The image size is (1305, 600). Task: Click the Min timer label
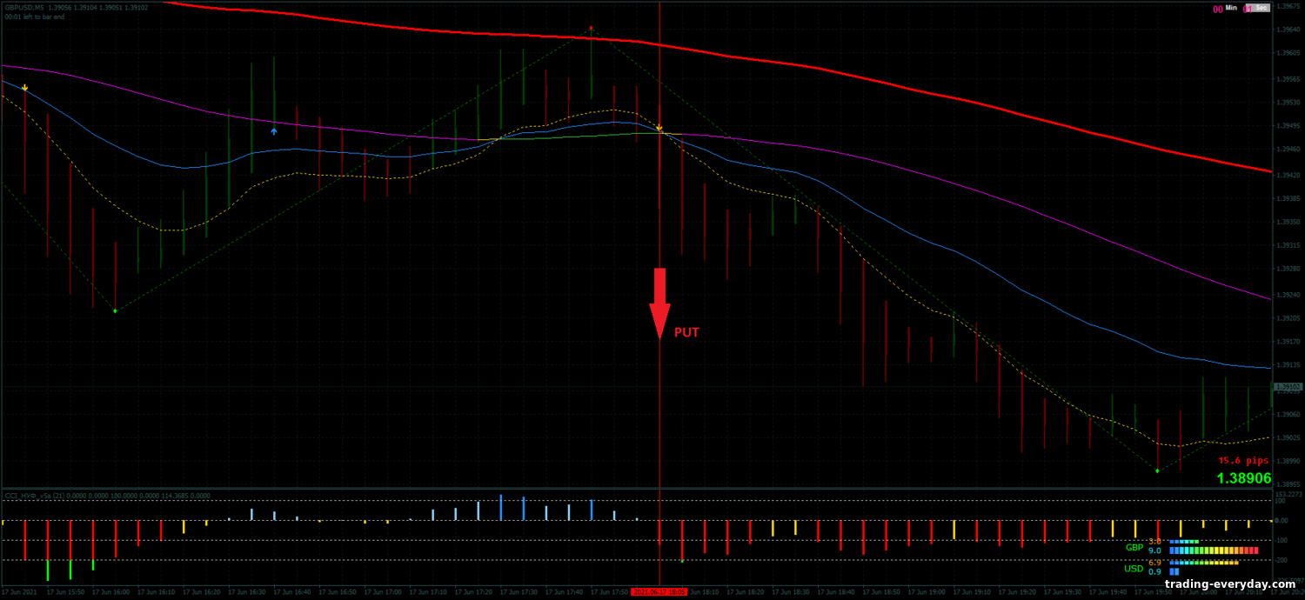point(1230,8)
